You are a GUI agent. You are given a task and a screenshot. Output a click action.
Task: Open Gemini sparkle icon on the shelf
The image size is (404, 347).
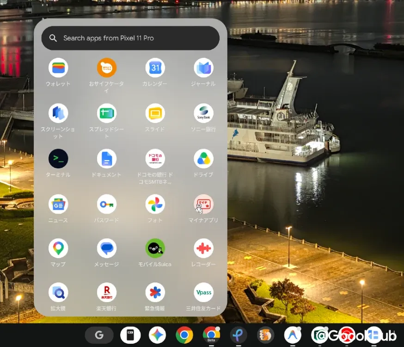pyautogui.click(x=158, y=335)
